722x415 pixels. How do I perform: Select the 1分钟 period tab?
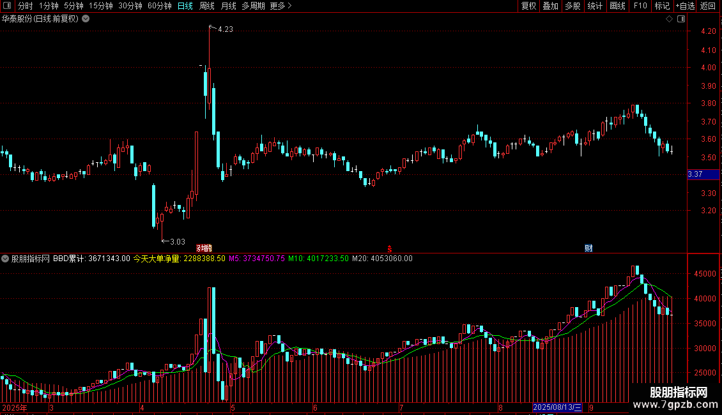click(x=49, y=6)
